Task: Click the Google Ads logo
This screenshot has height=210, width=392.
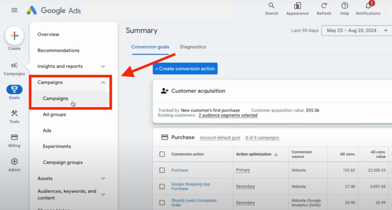Action: click(54, 10)
